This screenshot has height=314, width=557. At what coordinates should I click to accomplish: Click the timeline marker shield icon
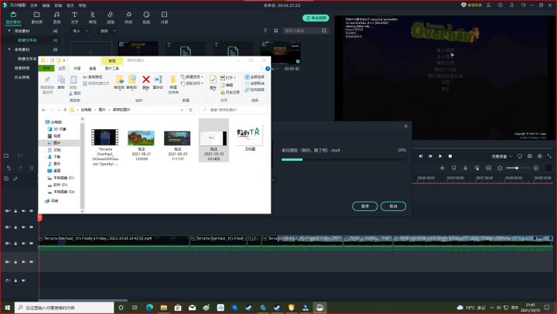[453, 168]
